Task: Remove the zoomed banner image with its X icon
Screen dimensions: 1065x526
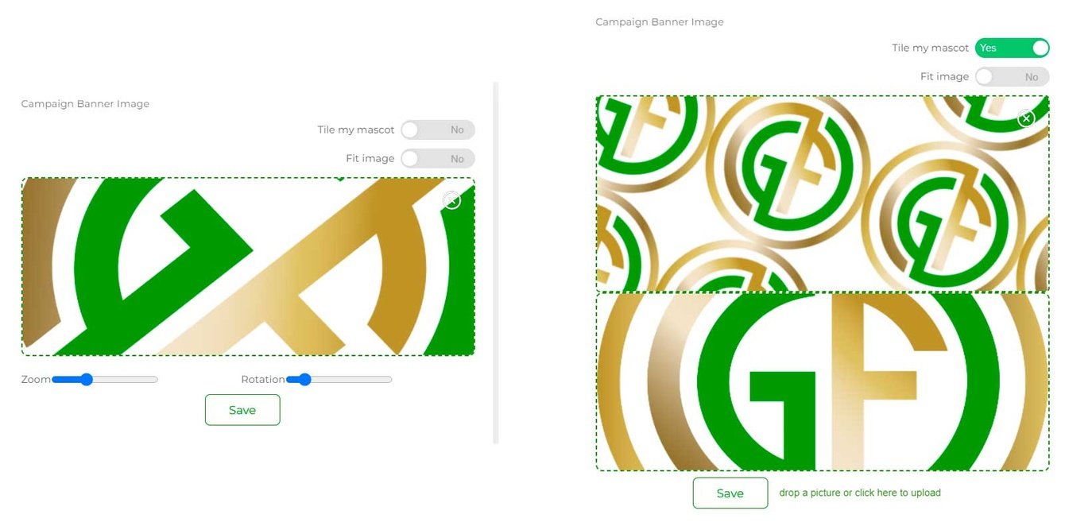Action: click(451, 201)
